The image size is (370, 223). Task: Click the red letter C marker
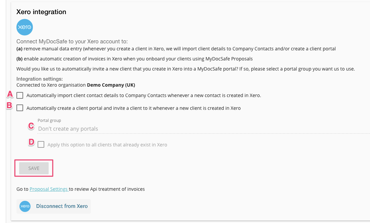[31, 126]
